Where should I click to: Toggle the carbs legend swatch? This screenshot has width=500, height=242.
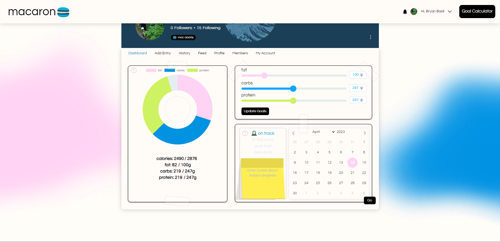(x=170, y=70)
